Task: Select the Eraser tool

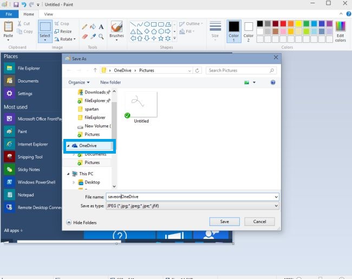Action: pyautogui.click(x=84, y=36)
